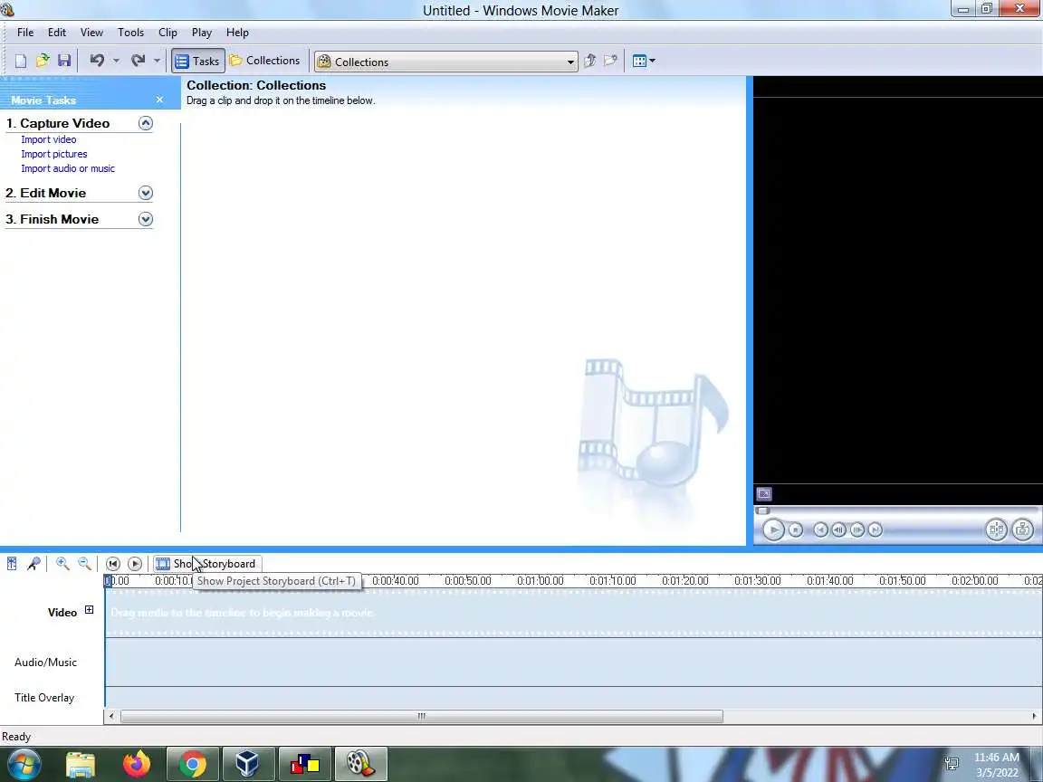Click the timeline scroll left arrow
The image size is (1043, 782).
click(x=111, y=716)
